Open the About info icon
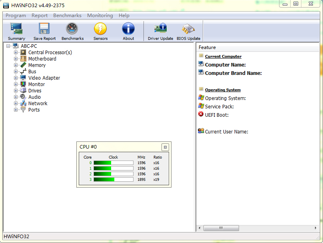Image resolution: width=323 pixels, height=243 pixels. [x=128, y=29]
